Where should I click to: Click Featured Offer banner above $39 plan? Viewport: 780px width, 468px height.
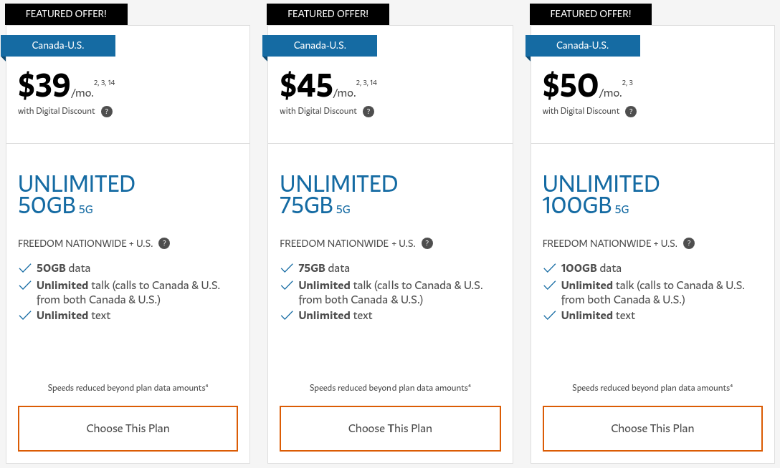[x=66, y=14]
